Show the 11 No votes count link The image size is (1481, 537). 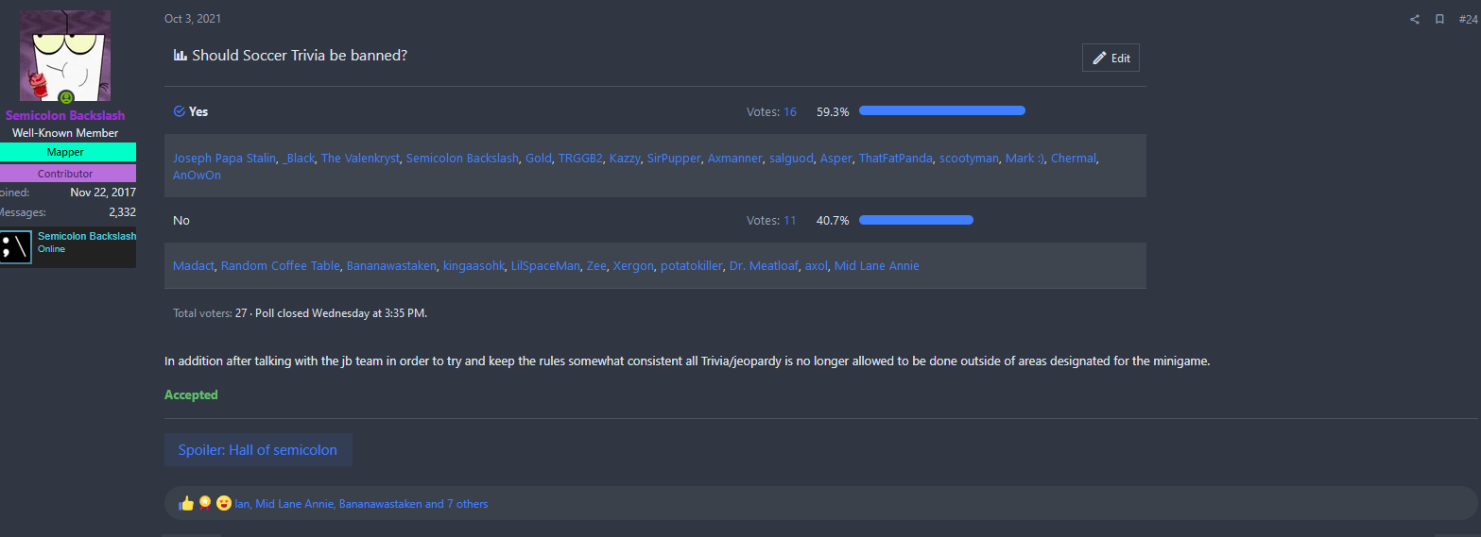pyautogui.click(x=789, y=220)
